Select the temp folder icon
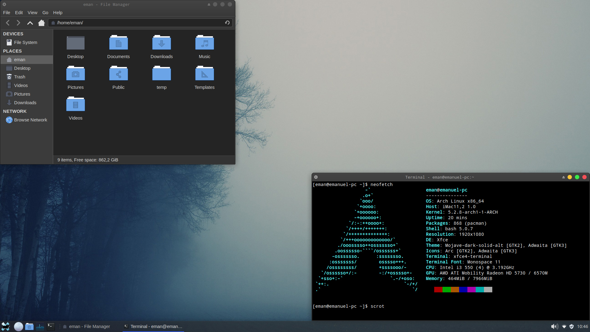This screenshot has height=332, width=590. [x=162, y=74]
